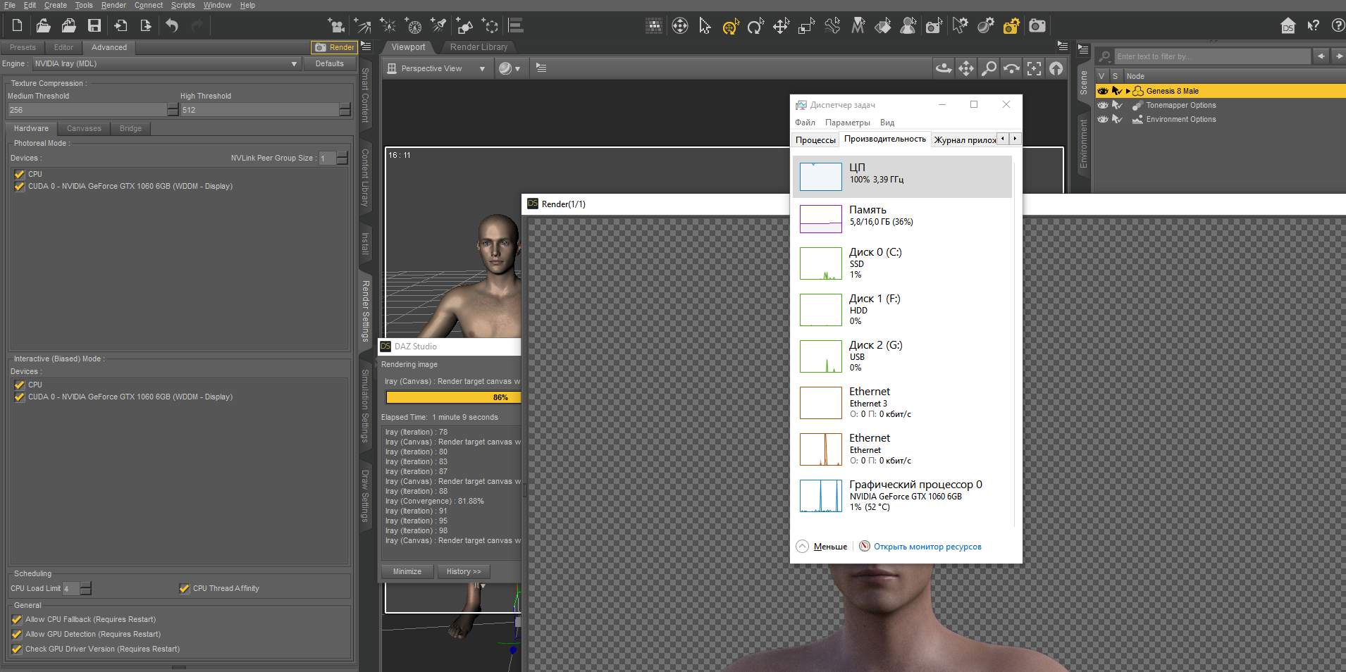Select the Rotate tool in toolbar
Image resolution: width=1346 pixels, height=672 pixels.
pyautogui.click(x=755, y=27)
